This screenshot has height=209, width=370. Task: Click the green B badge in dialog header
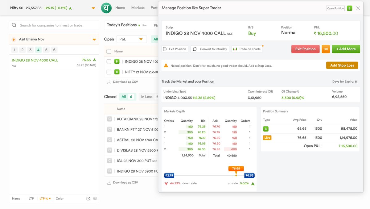[x=349, y=8]
